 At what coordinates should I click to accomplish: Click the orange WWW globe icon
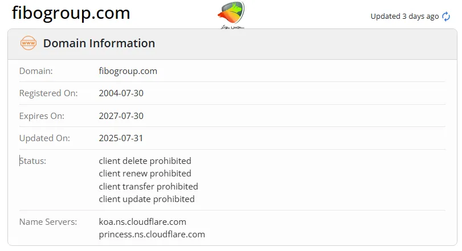pyautogui.click(x=28, y=43)
